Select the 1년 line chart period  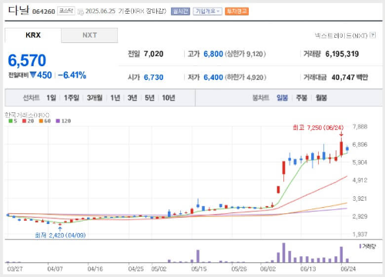(115, 98)
